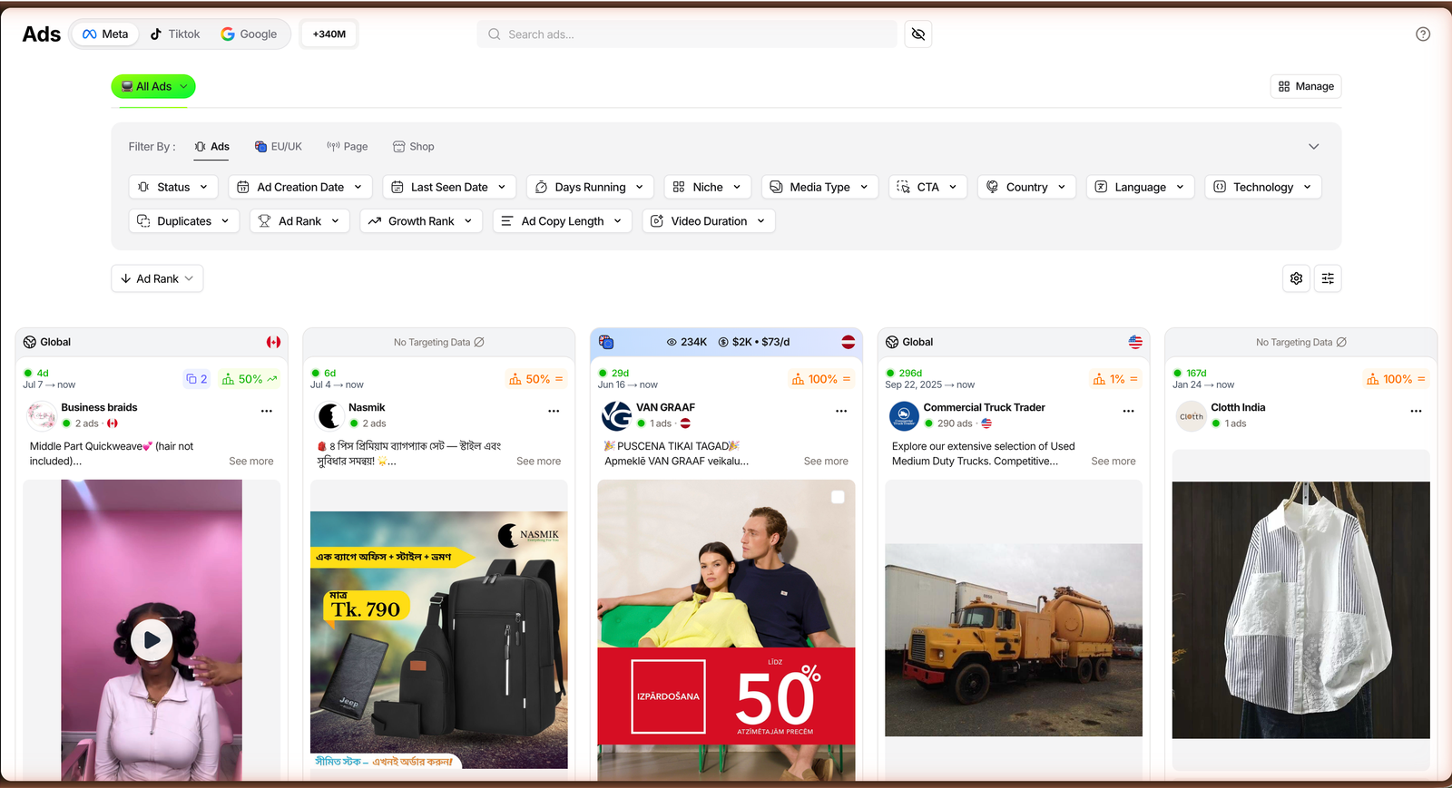
Task: Click the Clotth India logo avatar
Action: coord(1192,416)
